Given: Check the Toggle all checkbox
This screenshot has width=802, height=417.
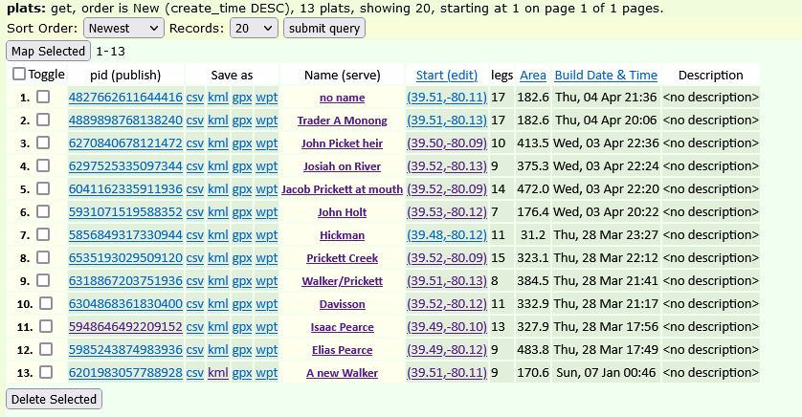Looking at the screenshot, I should coord(20,75).
